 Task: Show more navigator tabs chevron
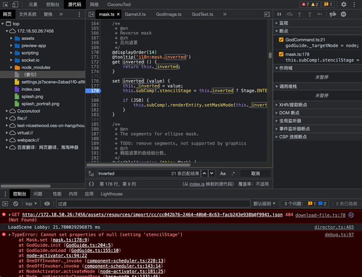61,14
